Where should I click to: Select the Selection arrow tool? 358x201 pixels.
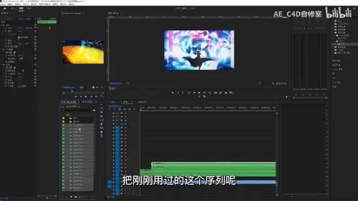click(101, 105)
